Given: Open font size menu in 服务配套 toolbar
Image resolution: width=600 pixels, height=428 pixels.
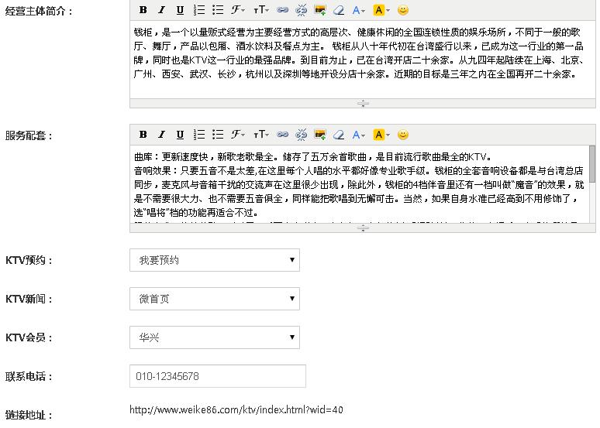Looking at the screenshot, I should pyautogui.click(x=261, y=135).
